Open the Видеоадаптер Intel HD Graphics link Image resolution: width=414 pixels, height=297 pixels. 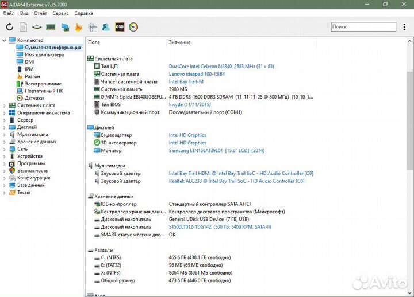[187, 135]
